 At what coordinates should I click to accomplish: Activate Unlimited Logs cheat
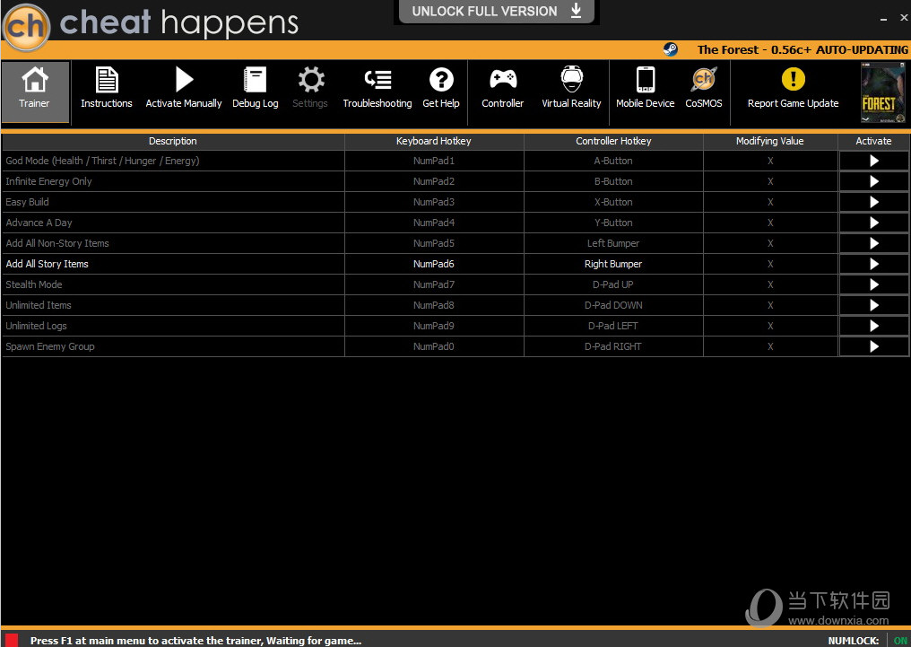[x=874, y=326]
